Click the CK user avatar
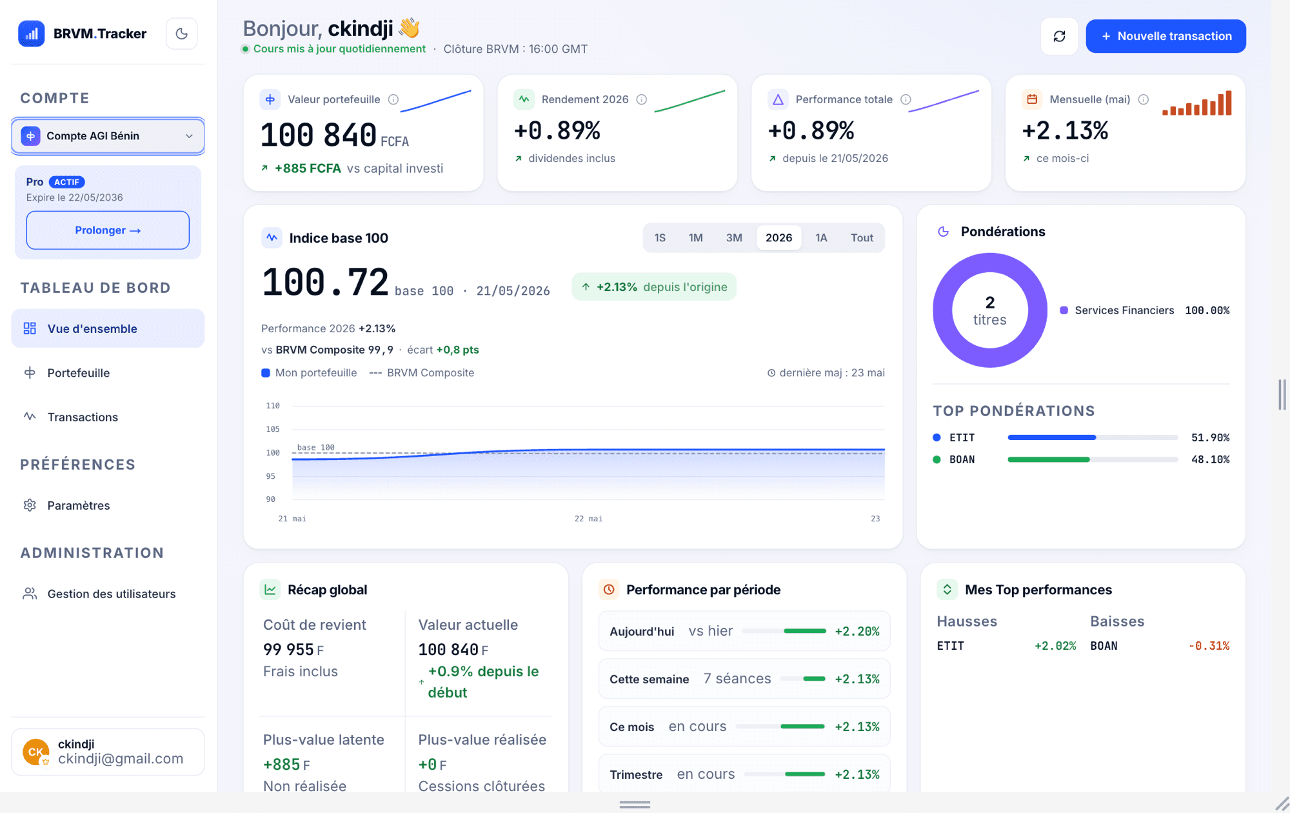Image resolution: width=1290 pixels, height=813 pixels. (36, 752)
